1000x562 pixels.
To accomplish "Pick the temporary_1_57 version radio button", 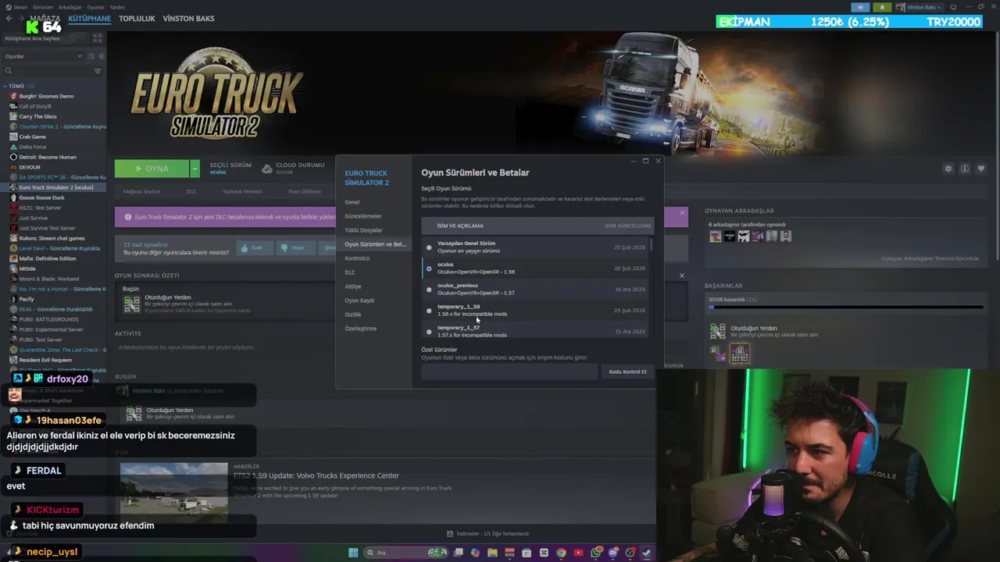I will coord(429,332).
